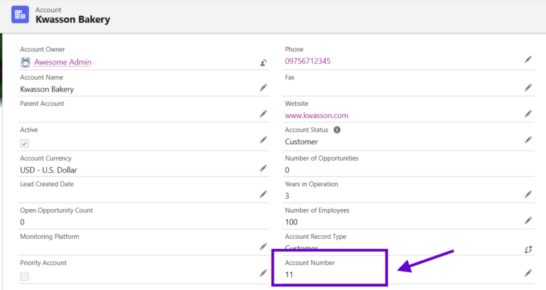The width and height of the screenshot is (546, 290).
Task: Edit Number of Employees pencil icon
Action: [528, 220]
